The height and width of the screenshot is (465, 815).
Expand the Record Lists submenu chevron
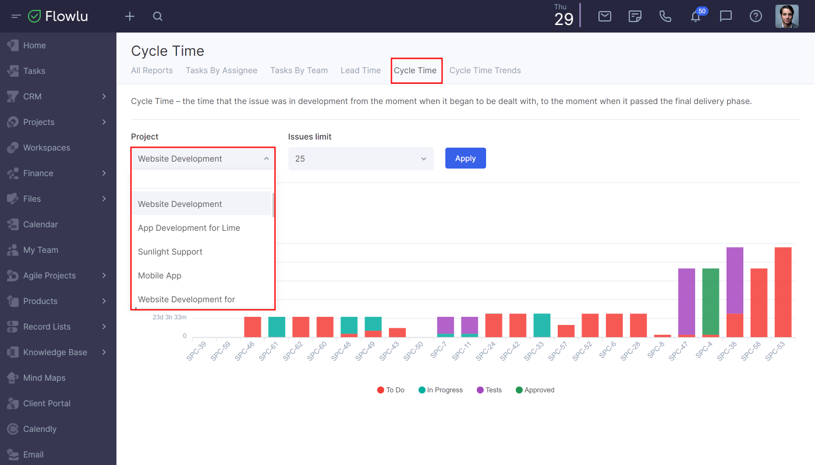tap(104, 327)
